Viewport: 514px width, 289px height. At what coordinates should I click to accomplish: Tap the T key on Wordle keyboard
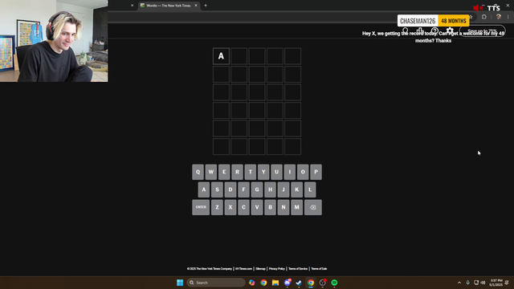coord(251,172)
